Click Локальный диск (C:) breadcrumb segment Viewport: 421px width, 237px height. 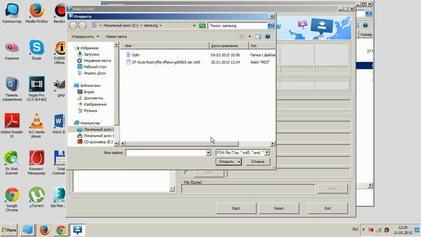point(120,25)
